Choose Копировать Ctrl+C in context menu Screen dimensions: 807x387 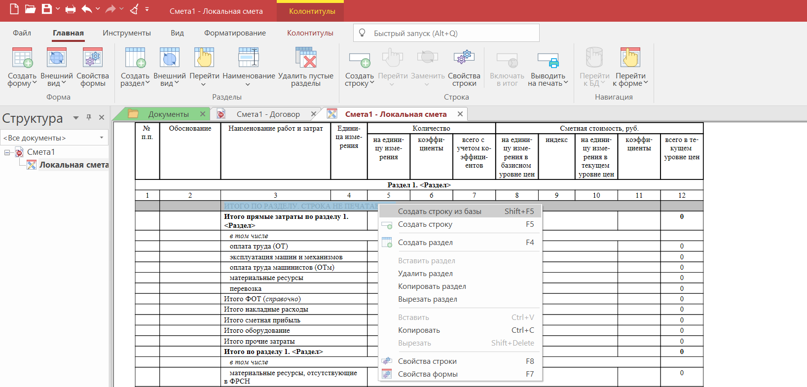(460, 330)
